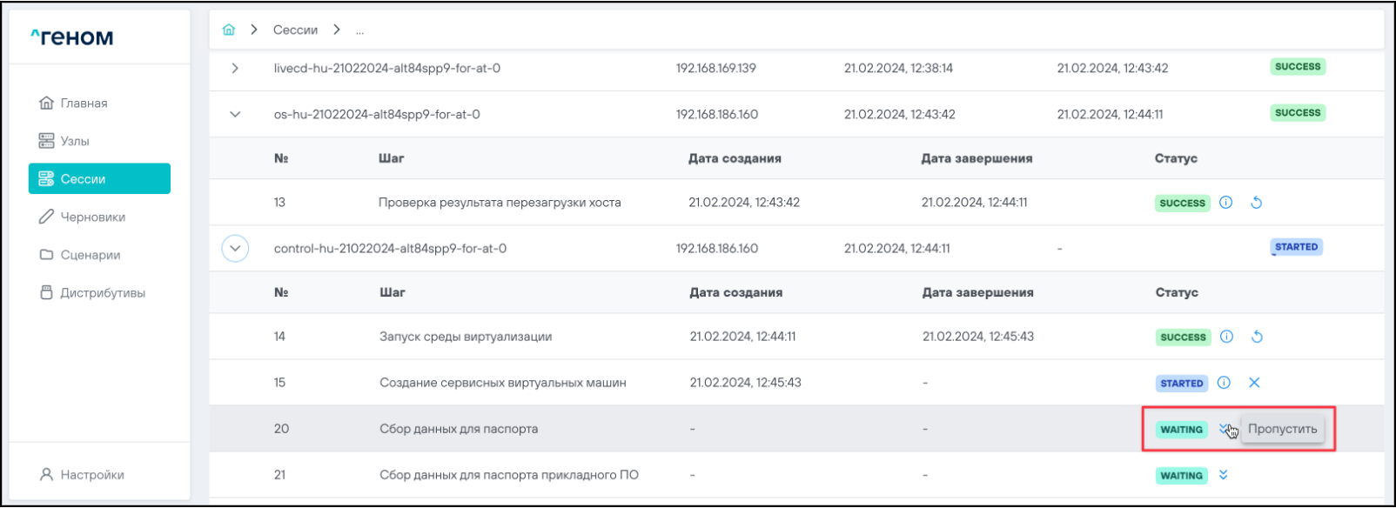Open Дистрибутивы page

tap(102, 293)
